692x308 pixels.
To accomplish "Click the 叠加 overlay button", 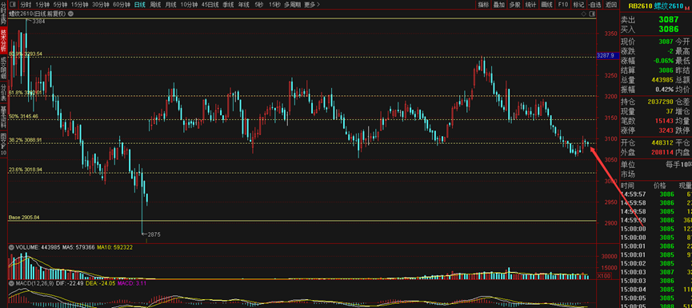I will tap(498, 5).
